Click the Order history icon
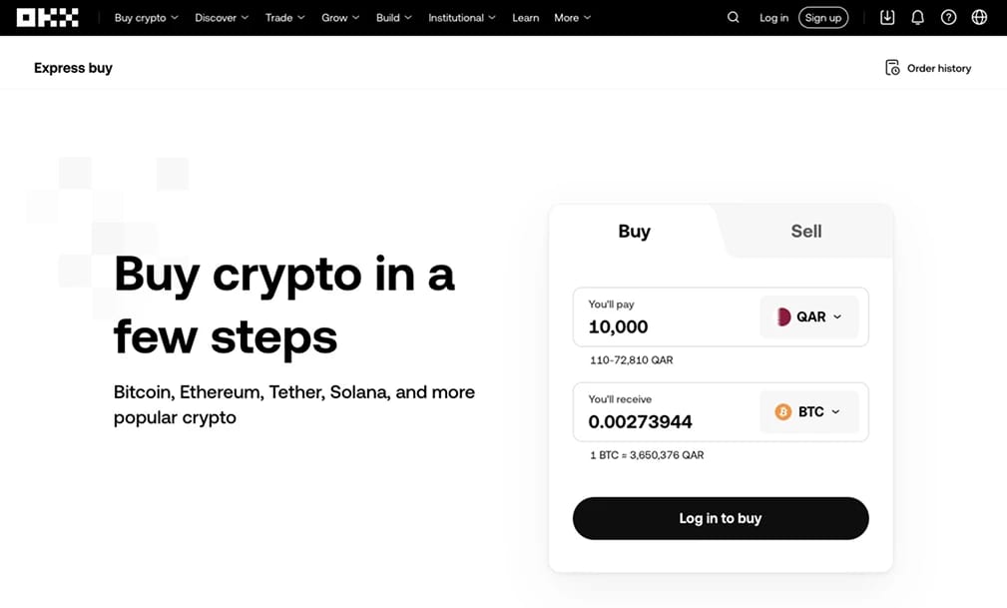1007x608 pixels. pos(892,68)
